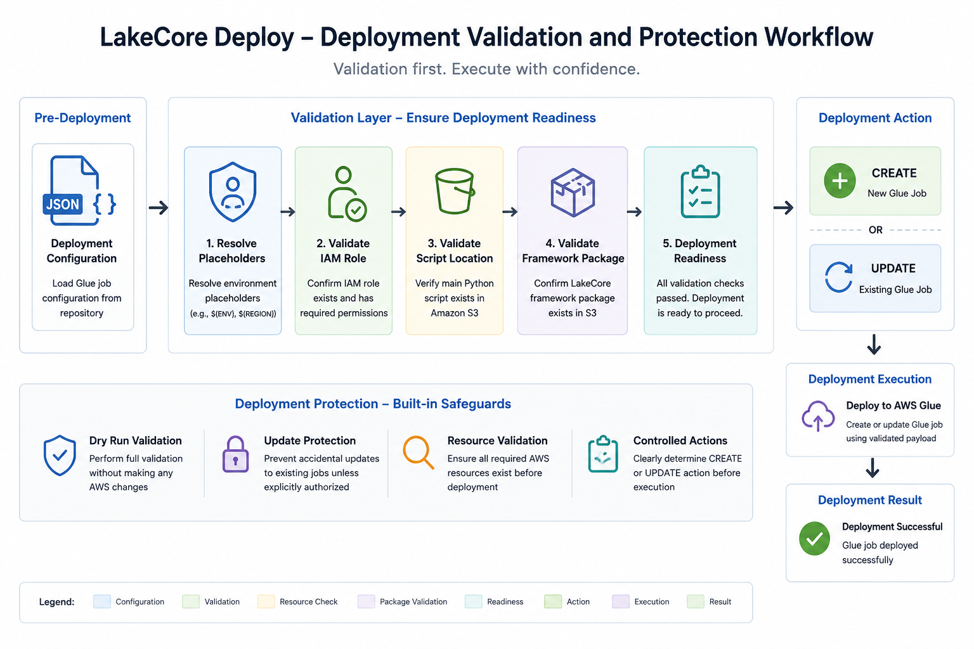Click the Validation legend color swatch
Viewport: 974px width, 649px height.
(191, 601)
